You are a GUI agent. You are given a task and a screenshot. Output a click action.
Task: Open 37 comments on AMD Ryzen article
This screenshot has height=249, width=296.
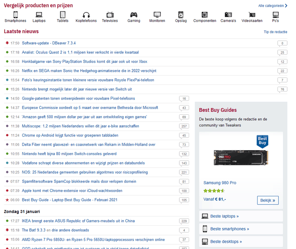(x=184, y=240)
